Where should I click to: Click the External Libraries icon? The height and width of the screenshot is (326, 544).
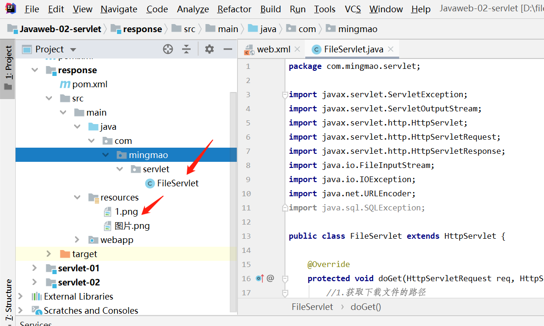pos(36,297)
